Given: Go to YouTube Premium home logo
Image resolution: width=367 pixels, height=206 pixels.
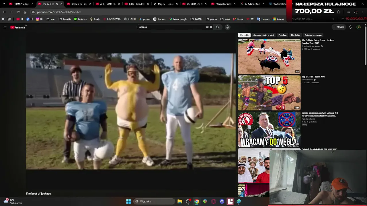Looking at the screenshot, I should (18, 27).
